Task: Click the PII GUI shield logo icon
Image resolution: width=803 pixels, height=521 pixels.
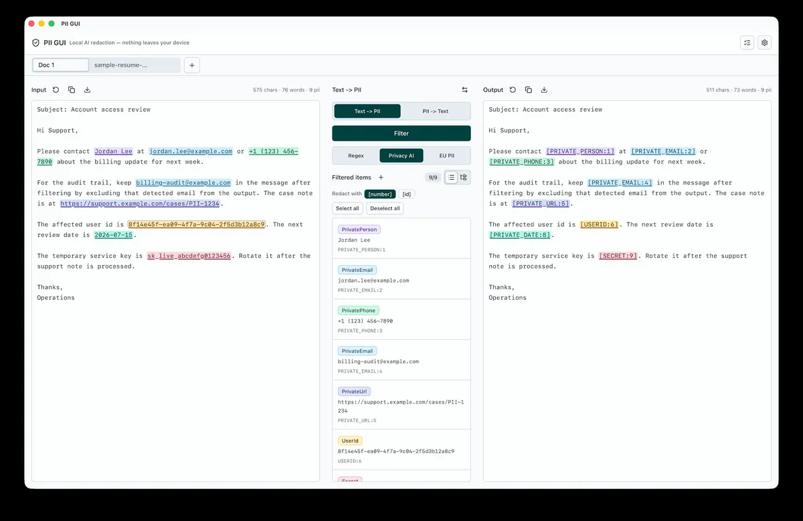Action: pos(36,43)
